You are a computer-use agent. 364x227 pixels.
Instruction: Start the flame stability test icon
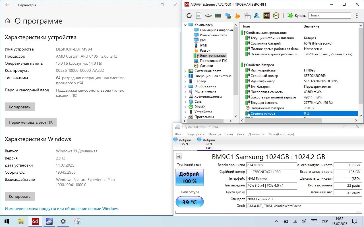[x=237, y=16]
